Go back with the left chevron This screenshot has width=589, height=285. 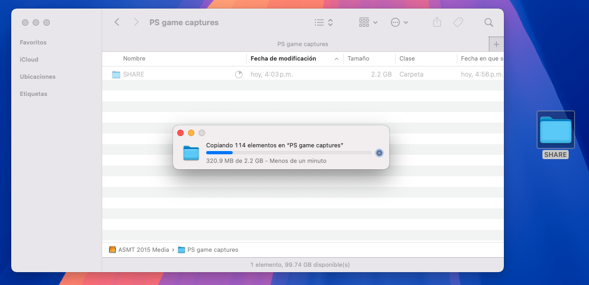(117, 22)
